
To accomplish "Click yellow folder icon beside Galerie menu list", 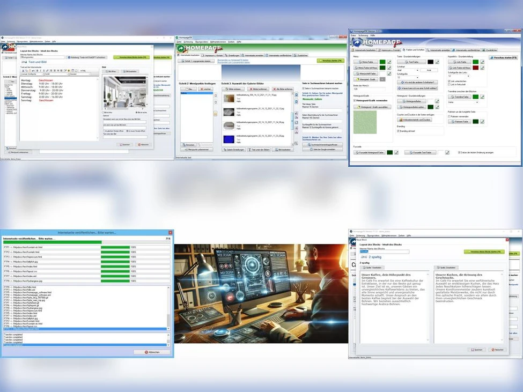I will click(x=216, y=114).
